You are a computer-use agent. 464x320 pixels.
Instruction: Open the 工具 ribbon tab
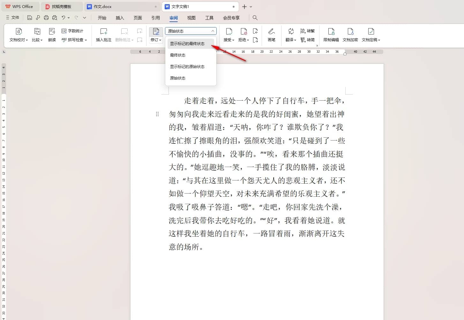(209, 18)
